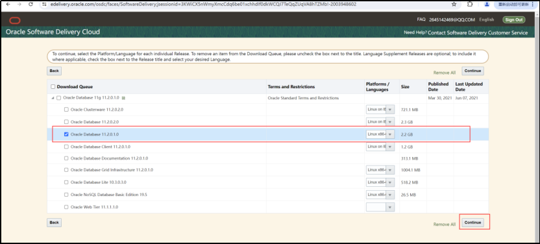Check the Oracle Database 11.2.0.2.0 checkbox
Viewport: 540px width, 244px height.
66,122
